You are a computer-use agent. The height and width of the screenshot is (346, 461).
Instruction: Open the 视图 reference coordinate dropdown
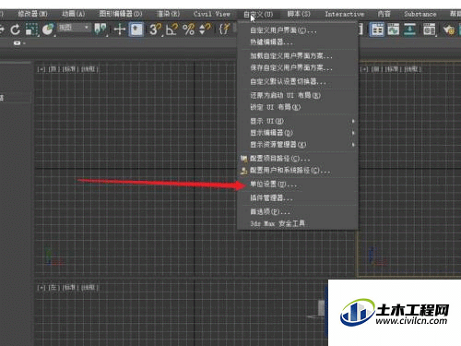click(x=74, y=28)
